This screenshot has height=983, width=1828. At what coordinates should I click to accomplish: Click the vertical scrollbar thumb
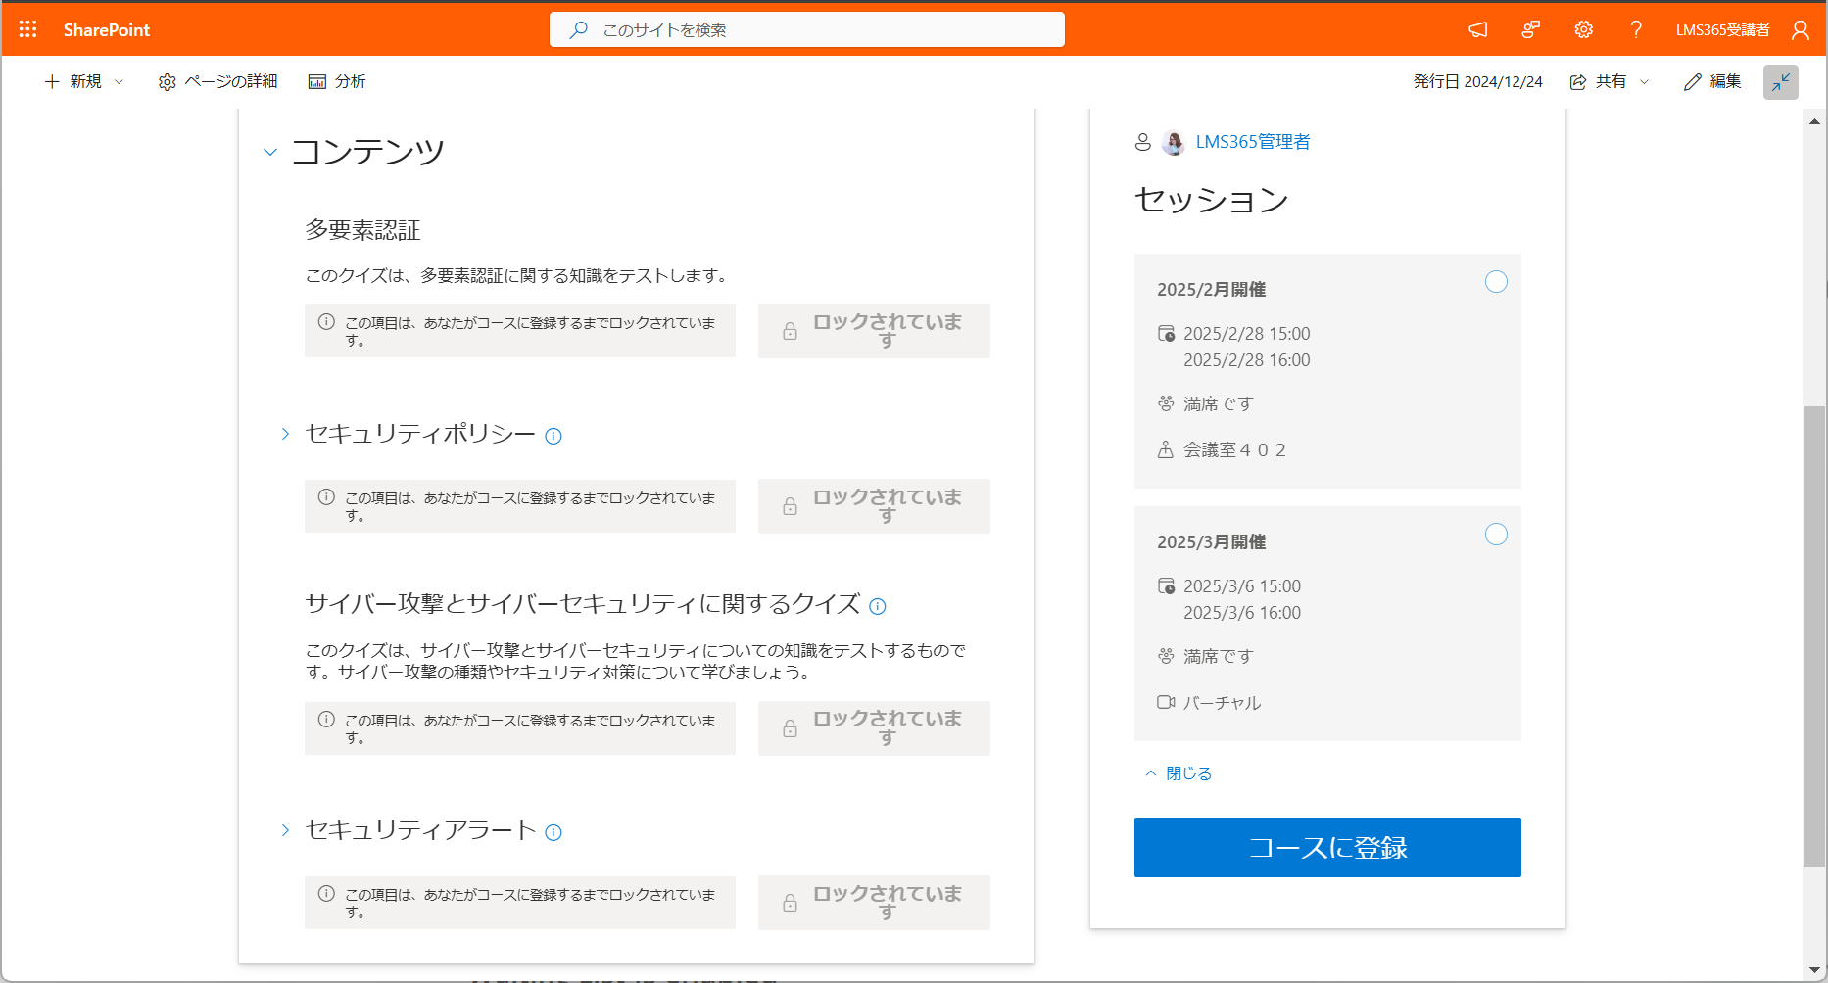tap(1814, 636)
